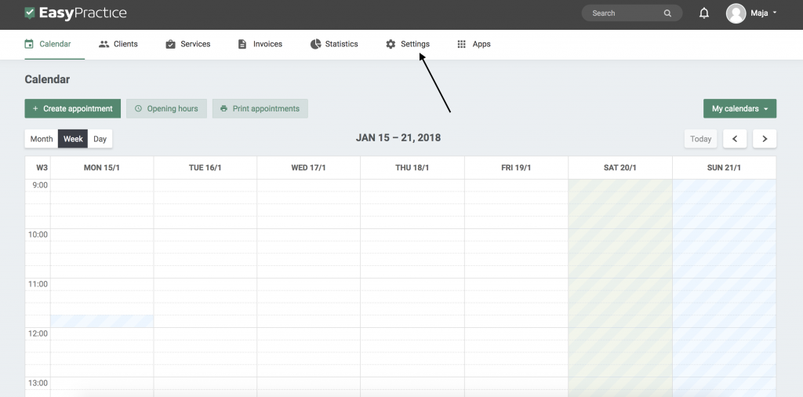Viewport: 803px width, 397px height.
Task: Select the Week view toggle
Action: point(73,139)
